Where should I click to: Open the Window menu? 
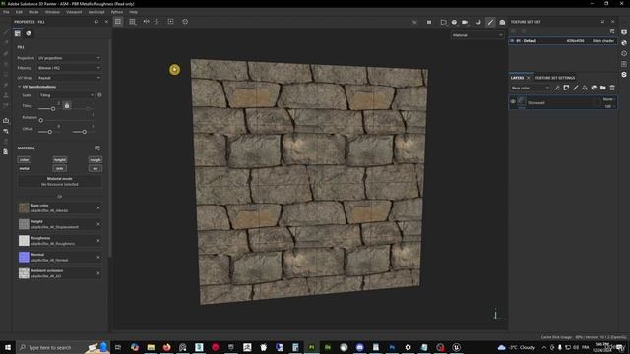coord(52,12)
